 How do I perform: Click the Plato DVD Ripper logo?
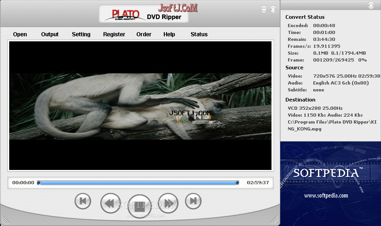144,14
